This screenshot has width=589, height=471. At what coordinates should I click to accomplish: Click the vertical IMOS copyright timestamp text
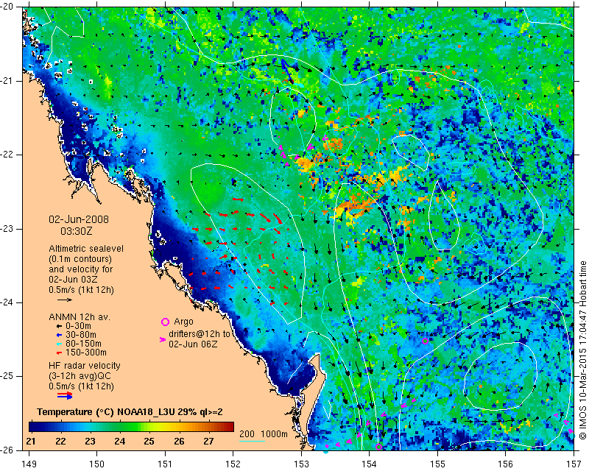[582, 351]
